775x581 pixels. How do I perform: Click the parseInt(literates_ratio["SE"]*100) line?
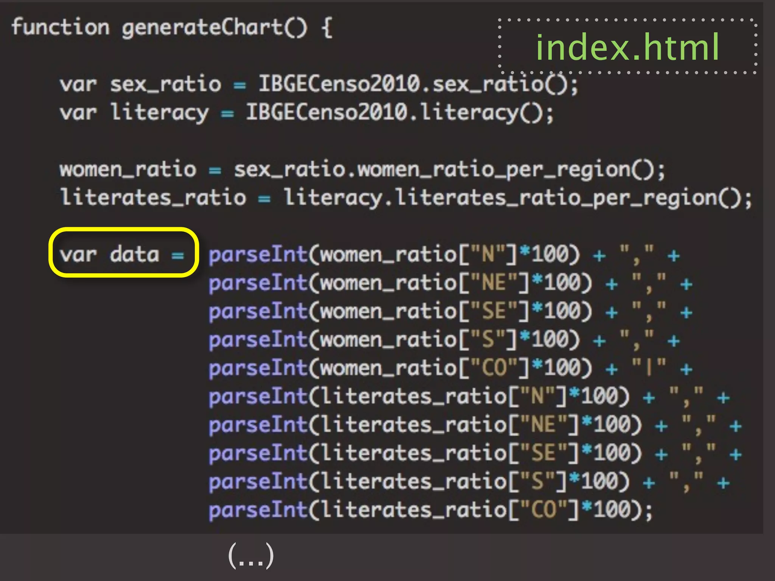point(475,453)
